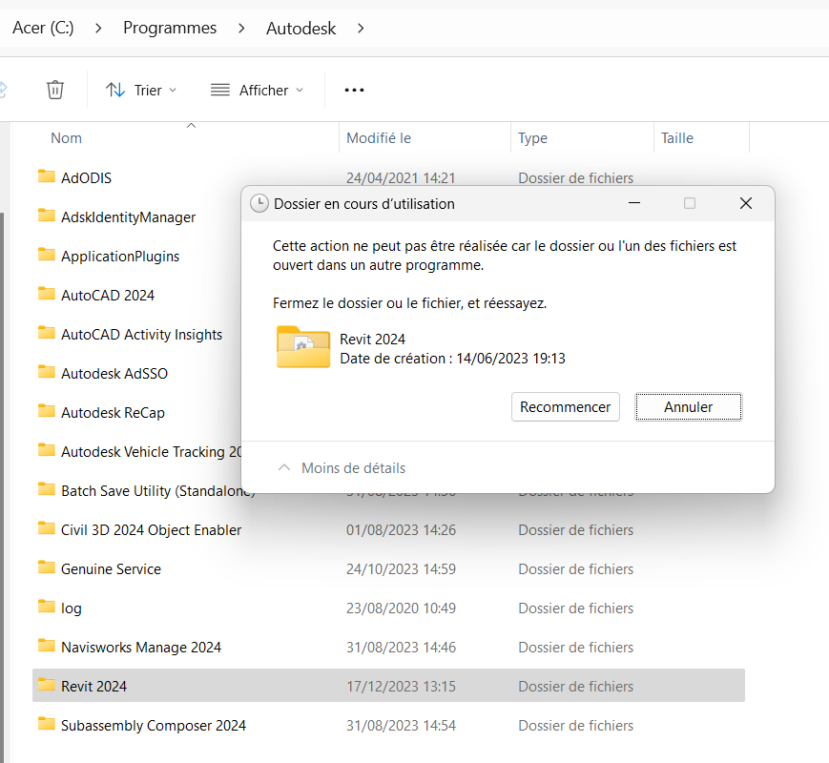Click the folder icon next to Civil 3D 2024
Image resolution: width=829 pixels, height=763 pixels.
47,528
